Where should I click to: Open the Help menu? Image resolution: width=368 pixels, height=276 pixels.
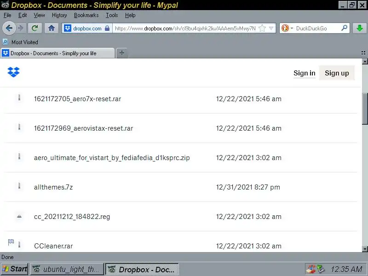click(x=130, y=15)
